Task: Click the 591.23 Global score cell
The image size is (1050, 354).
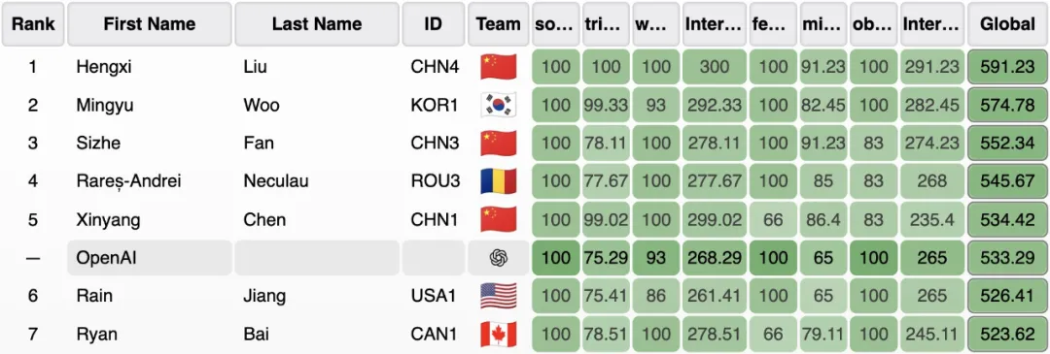Action: (x=1008, y=67)
